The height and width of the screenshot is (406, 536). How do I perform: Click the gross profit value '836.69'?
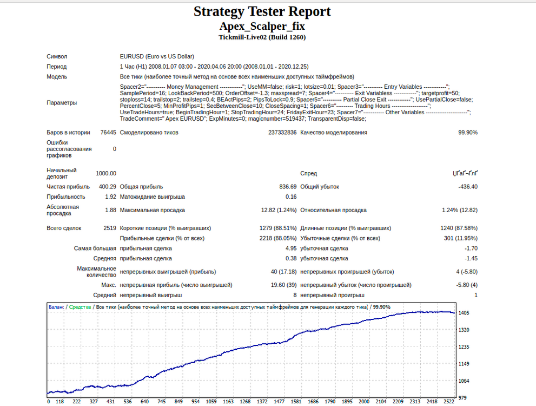click(x=288, y=187)
